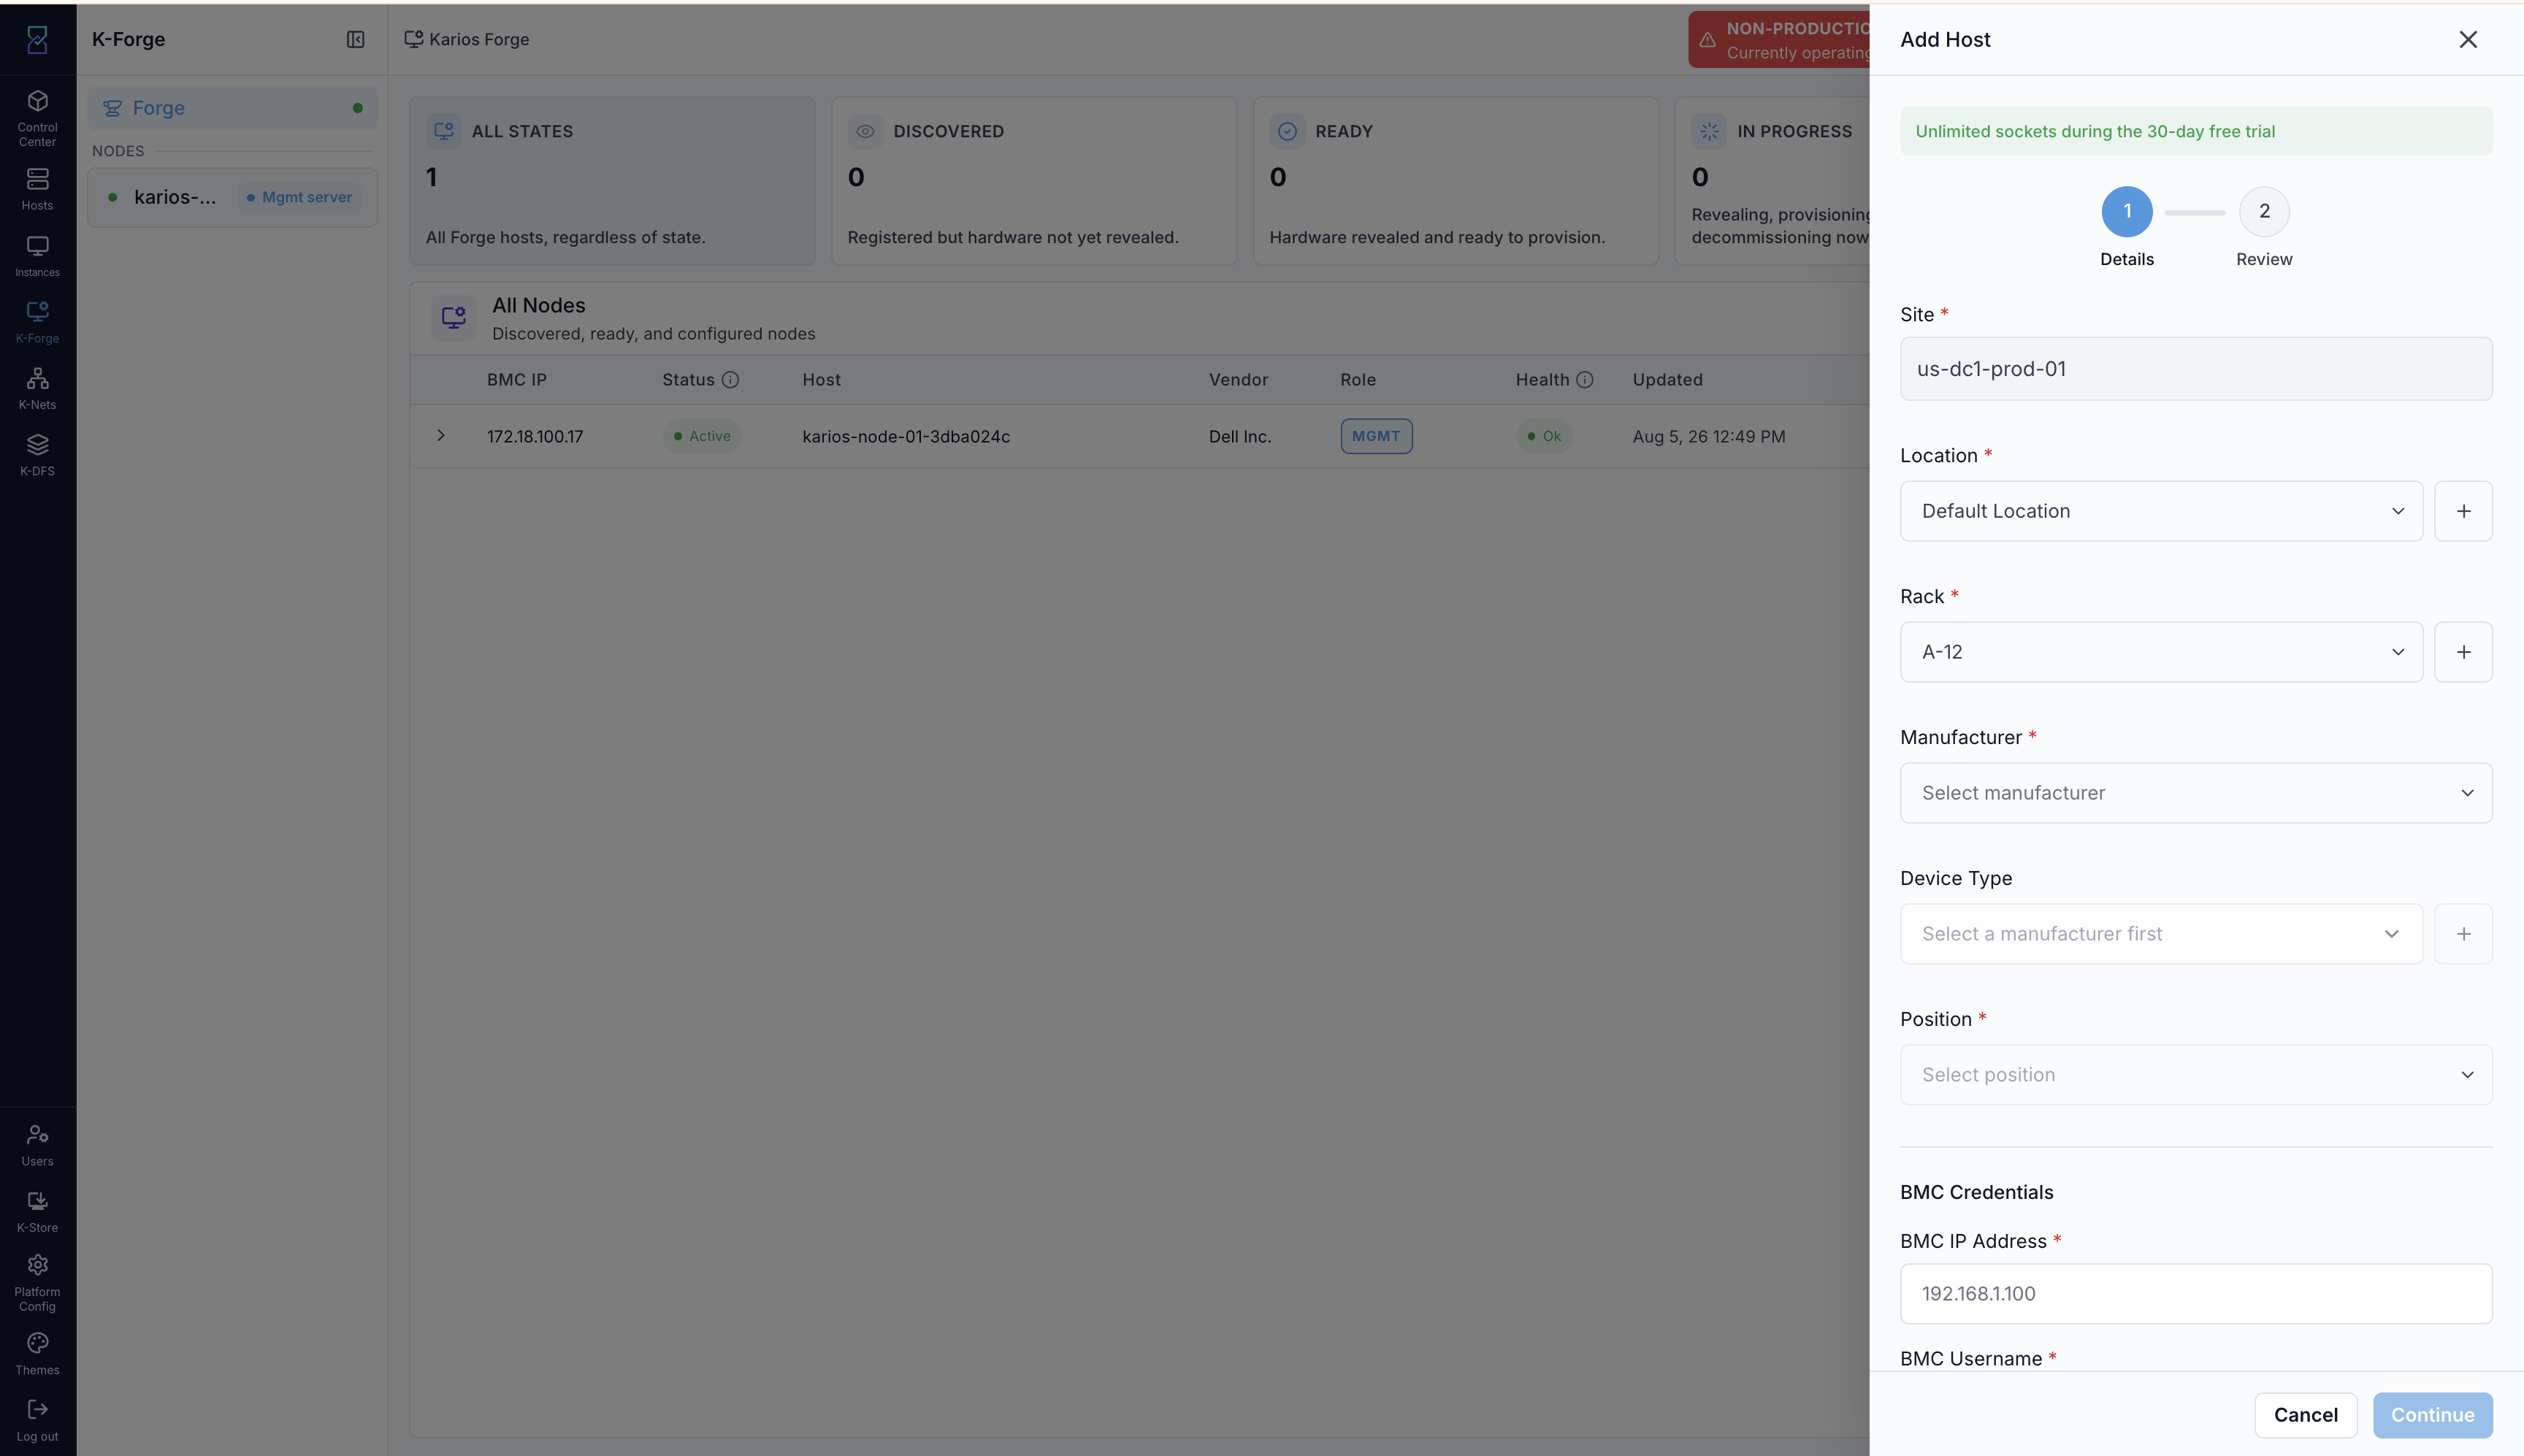Image resolution: width=2524 pixels, height=1456 pixels.
Task: Close the Add Host panel
Action: point(2468,39)
